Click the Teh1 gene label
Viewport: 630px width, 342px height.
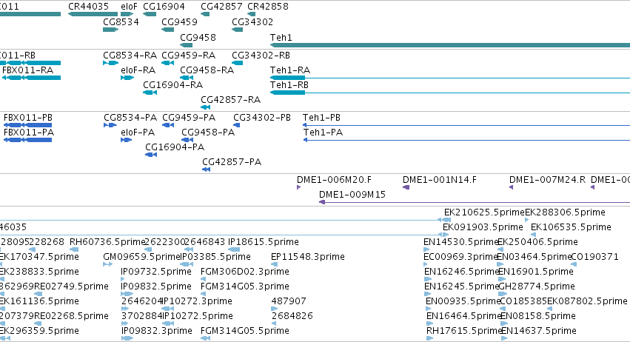click(x=281, y=37)
